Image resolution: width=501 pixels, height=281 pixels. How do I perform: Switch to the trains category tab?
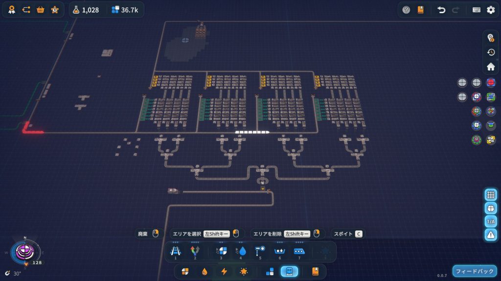tap(289, 272)
